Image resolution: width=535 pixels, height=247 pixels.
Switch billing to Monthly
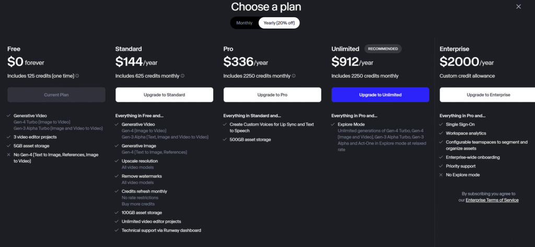point(245,23)
